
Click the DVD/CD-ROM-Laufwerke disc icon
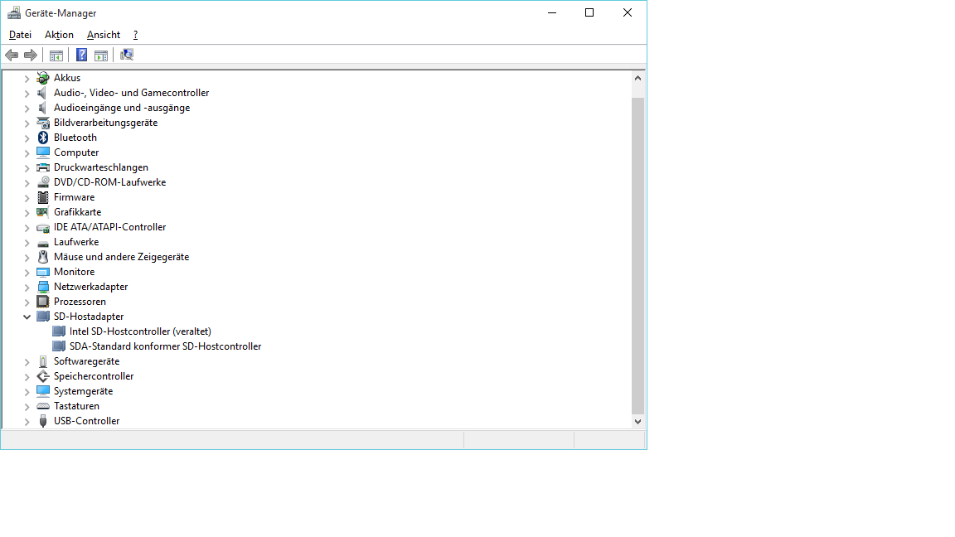pos(43,182)
